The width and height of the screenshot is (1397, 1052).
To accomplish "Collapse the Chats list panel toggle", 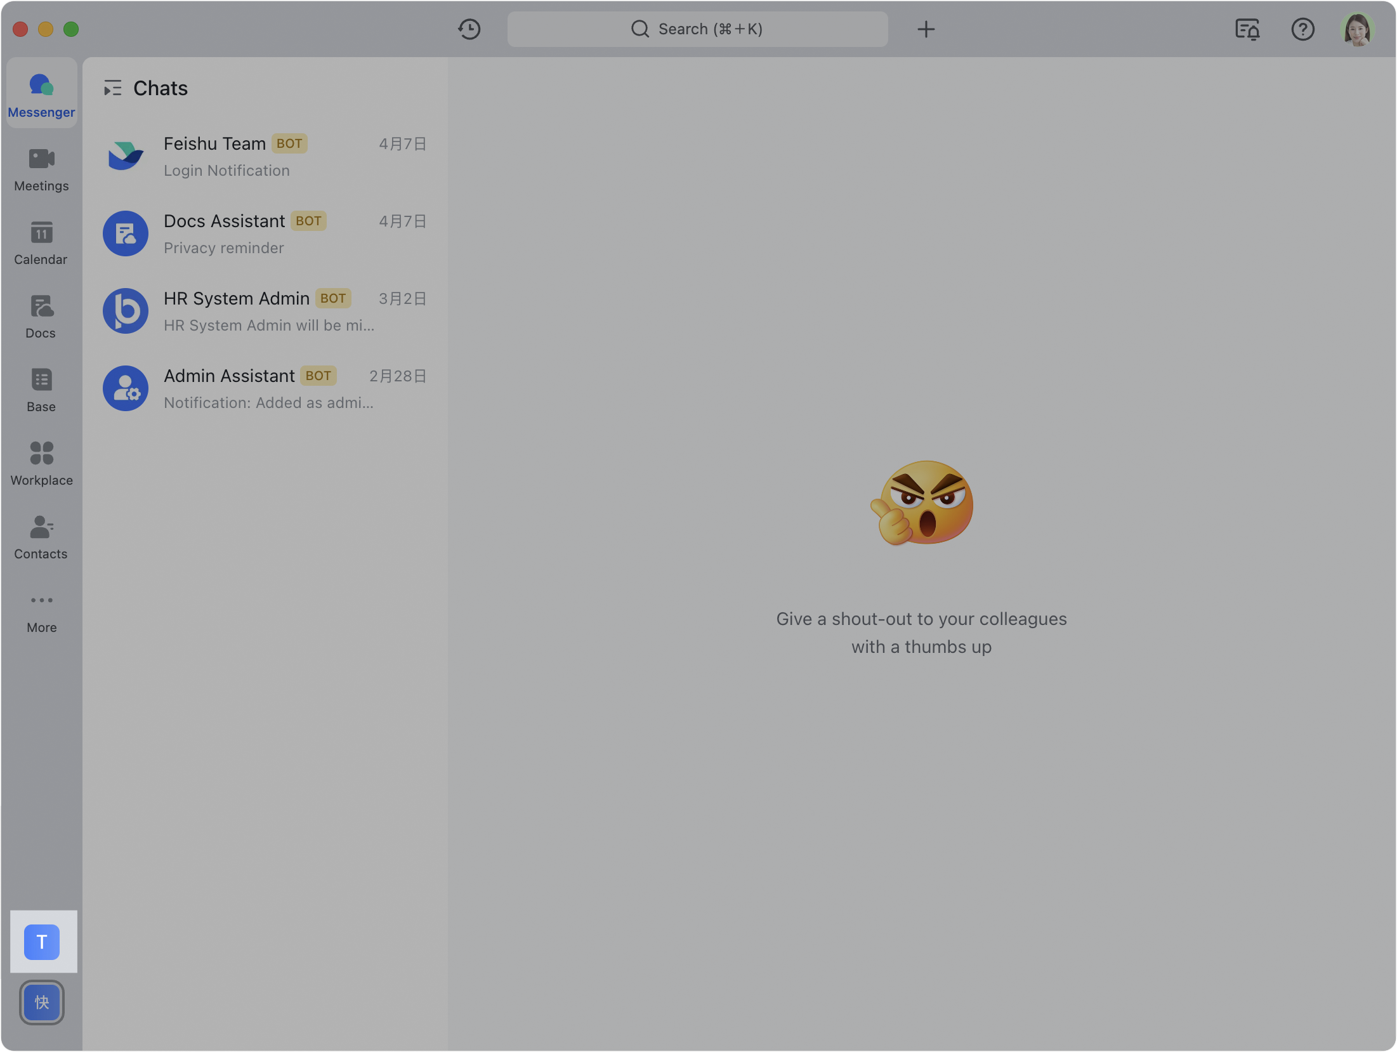I will pyautogui.click(x=113, y=88).
